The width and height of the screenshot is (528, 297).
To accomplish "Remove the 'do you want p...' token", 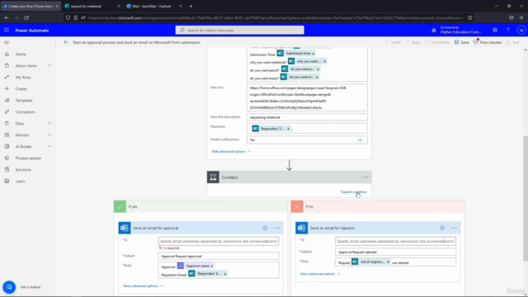I will coord(318,69).
